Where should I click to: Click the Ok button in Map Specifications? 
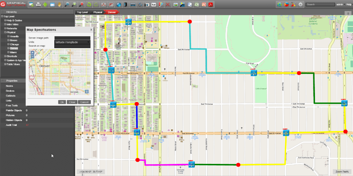(62, 102)
